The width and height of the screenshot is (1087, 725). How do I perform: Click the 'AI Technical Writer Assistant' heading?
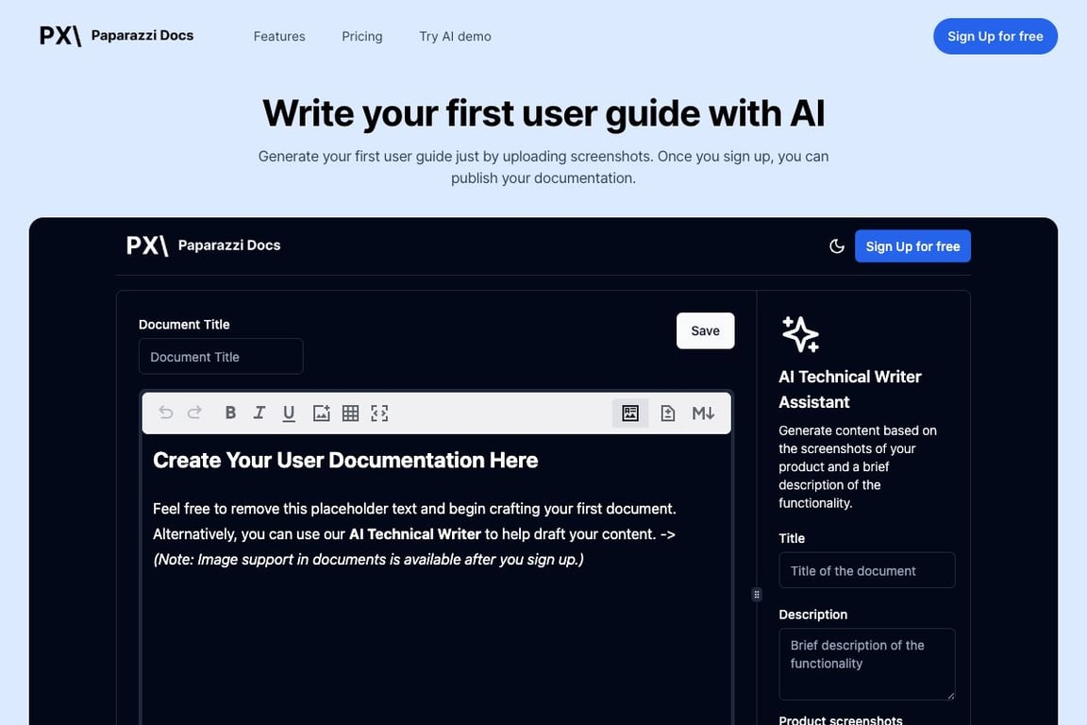[x=850, y=389]
